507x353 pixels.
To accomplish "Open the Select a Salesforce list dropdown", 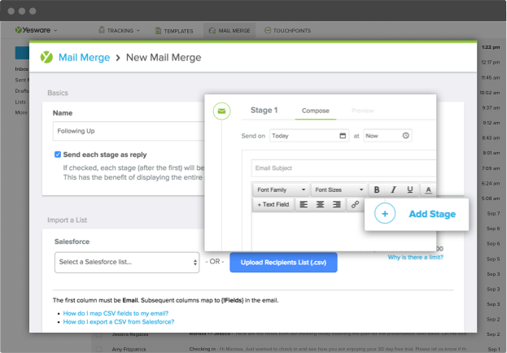I will pos(127,262).
